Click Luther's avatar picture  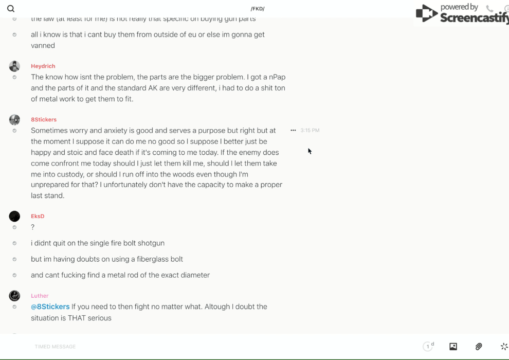point(14,296)
